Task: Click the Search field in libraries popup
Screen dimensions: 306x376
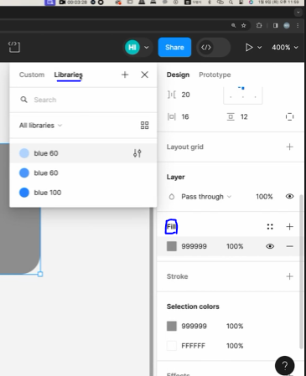Action: 83,100
